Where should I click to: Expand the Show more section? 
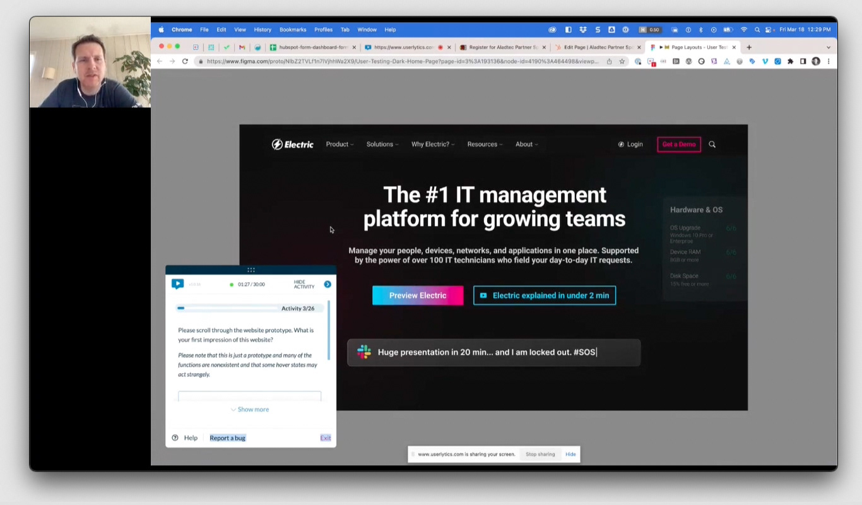click(250, 409)
